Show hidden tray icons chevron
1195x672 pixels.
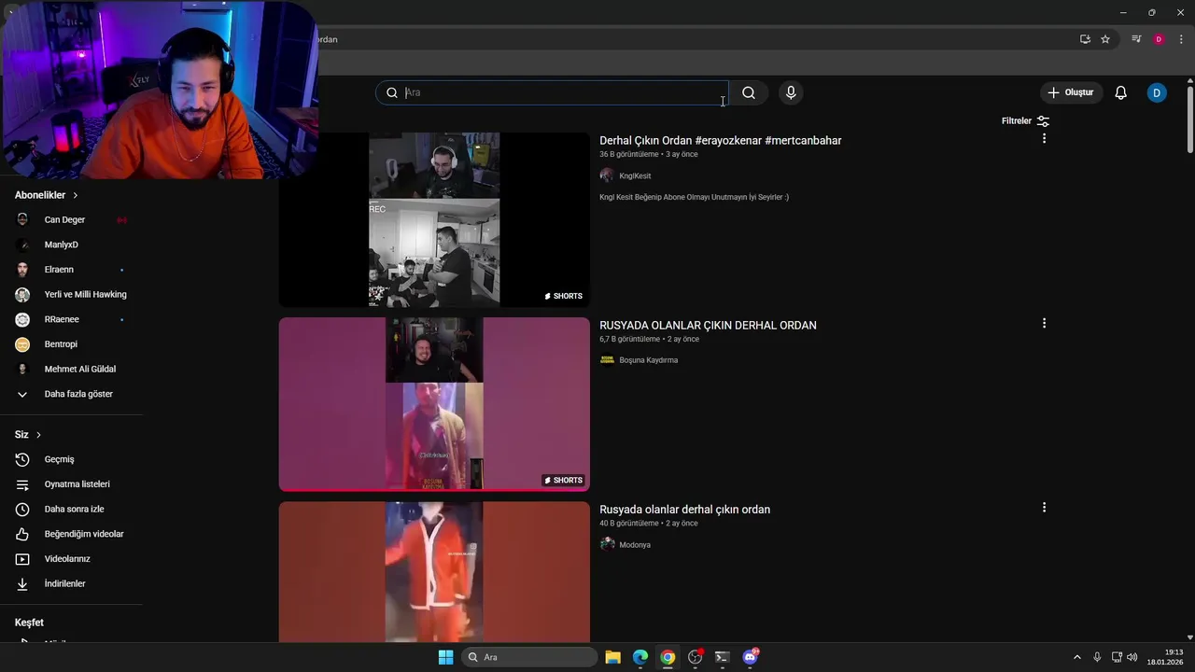tap(1076, 657)
